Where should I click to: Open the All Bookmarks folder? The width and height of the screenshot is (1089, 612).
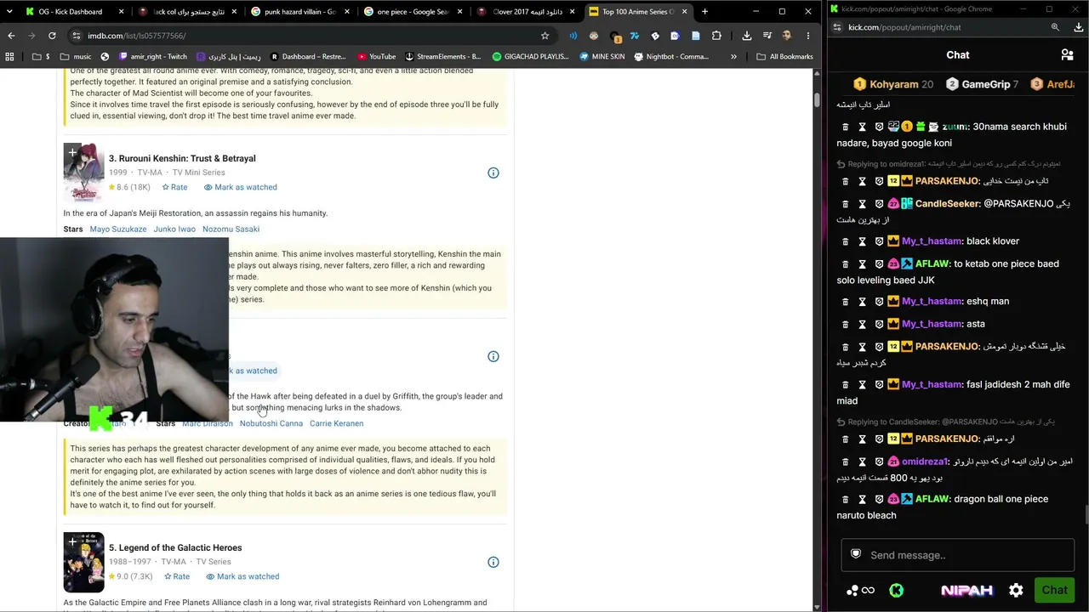[784, 57]
